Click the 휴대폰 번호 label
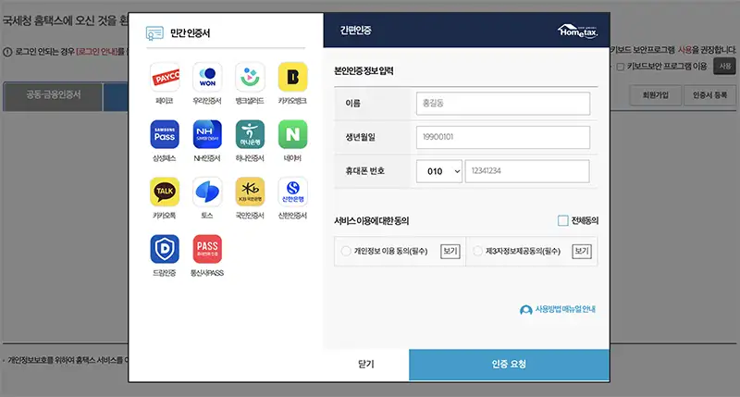 (364, 171)
